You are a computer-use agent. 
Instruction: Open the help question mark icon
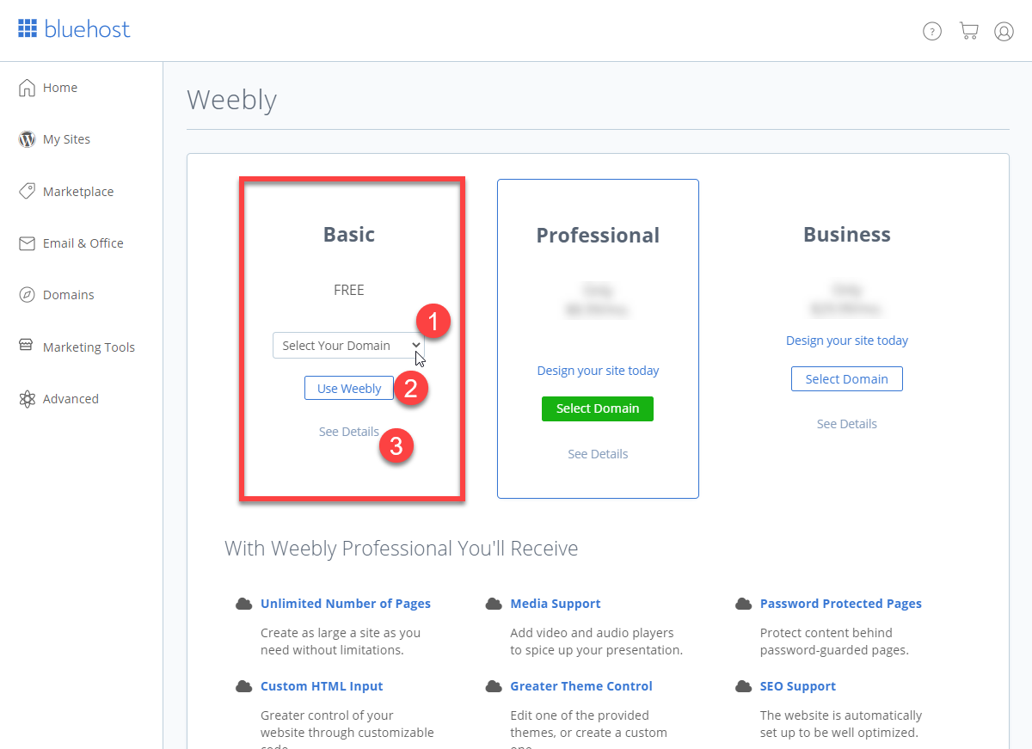click(932, 31)
